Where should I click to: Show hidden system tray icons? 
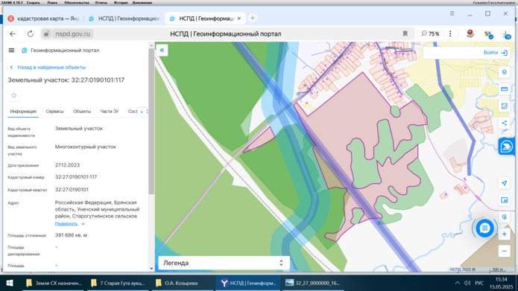(x=457, y=283)
